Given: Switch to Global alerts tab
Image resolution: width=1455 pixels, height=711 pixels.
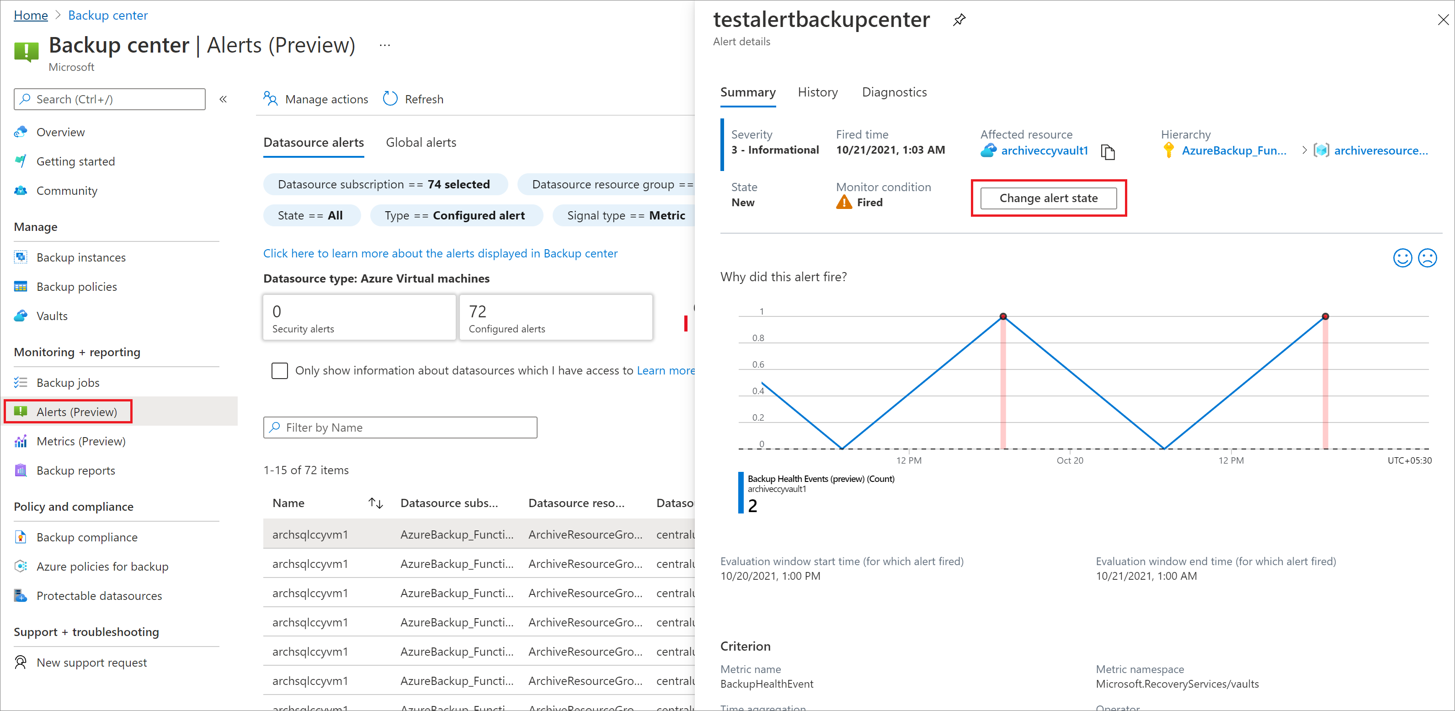Looking at the screenshot, I should (421, 142).
